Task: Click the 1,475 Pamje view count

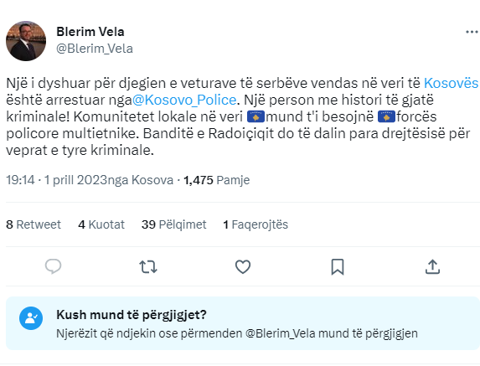Action: click(x=216, y=180)
